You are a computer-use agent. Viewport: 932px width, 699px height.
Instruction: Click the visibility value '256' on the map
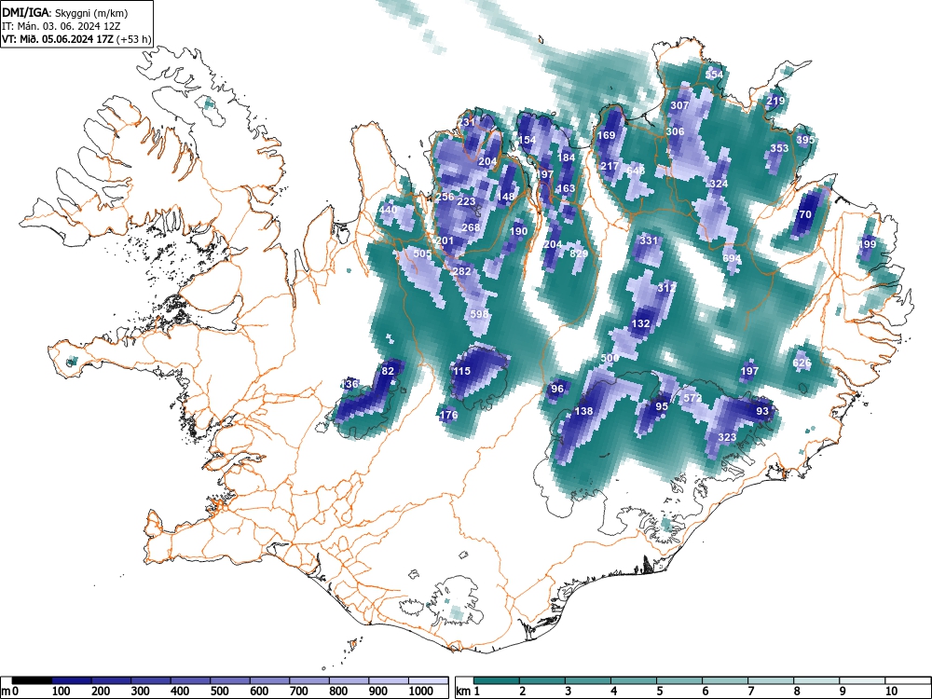tap(445, 197)
